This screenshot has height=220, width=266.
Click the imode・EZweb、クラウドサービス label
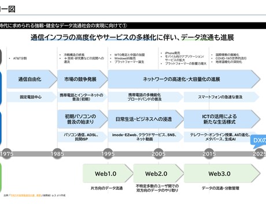145,137
